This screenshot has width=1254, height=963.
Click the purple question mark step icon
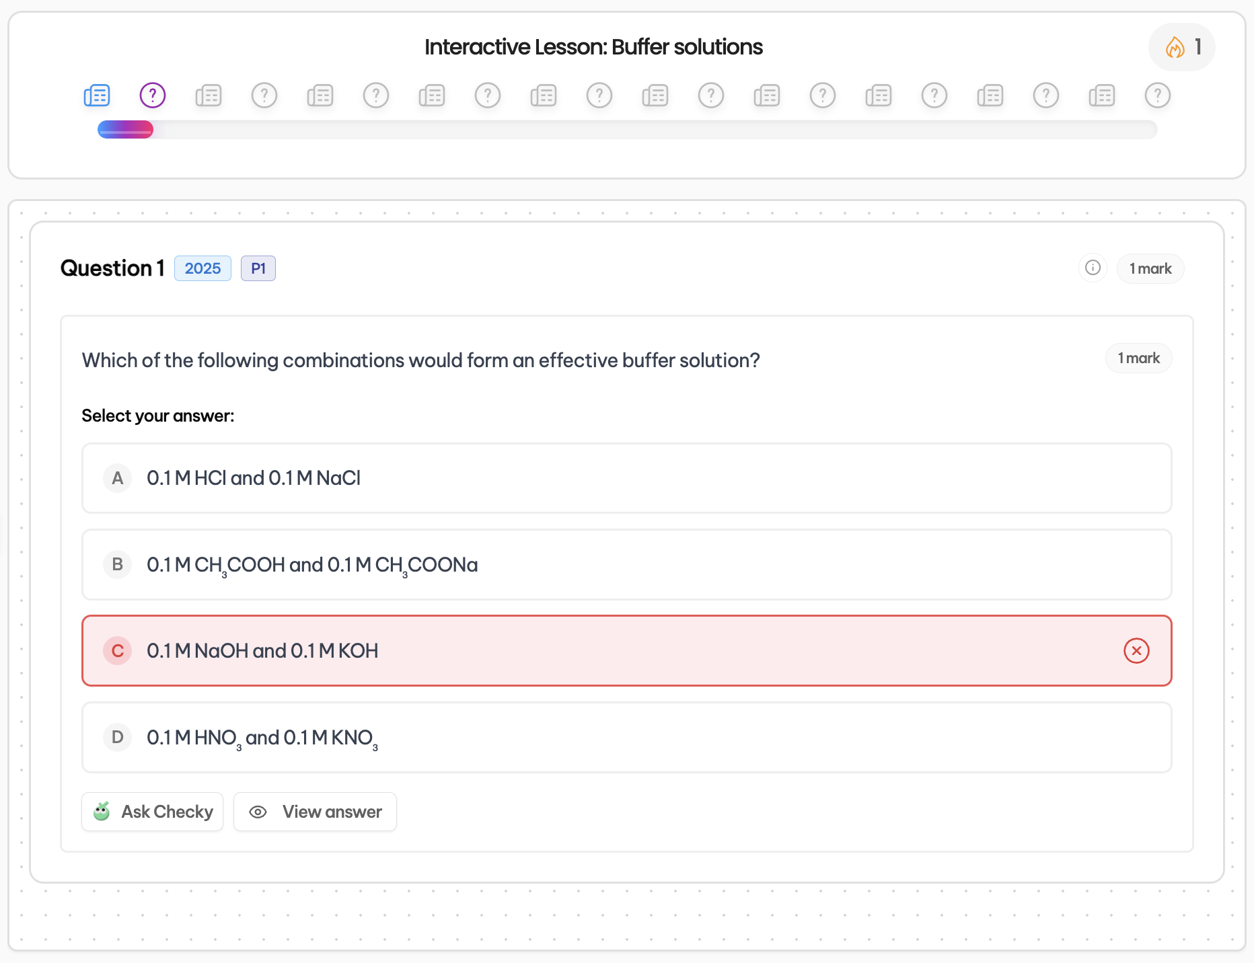[153, 95]
